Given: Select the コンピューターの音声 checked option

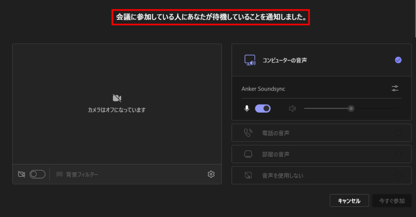Looking at the screenshot, I should [x=398, y=60].
